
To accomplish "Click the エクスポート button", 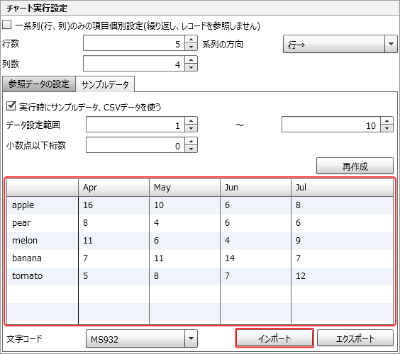I will [355, 338].
